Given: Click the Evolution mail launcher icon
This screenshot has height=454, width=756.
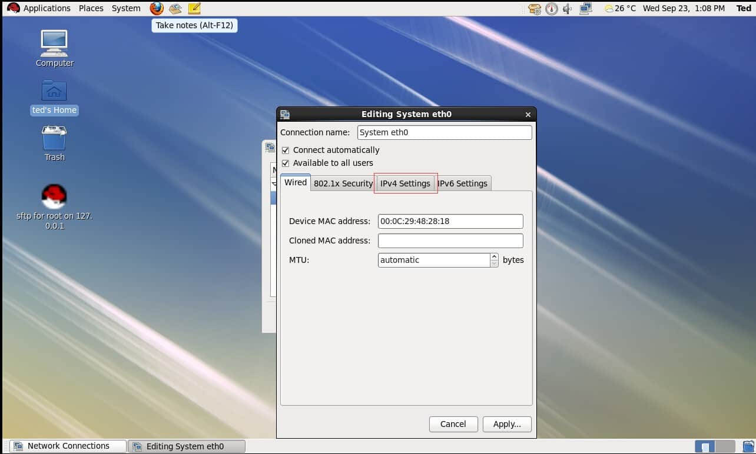Looking at the screenshot, I should pyautogui.click(x=175, y=8).
